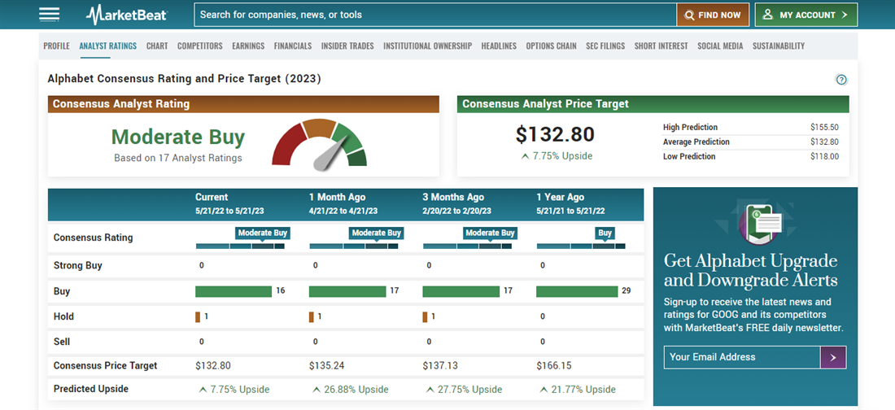Go to Institutional Ownership tab
The width and height of the screenshot is (895, 410).
(427, 46)
